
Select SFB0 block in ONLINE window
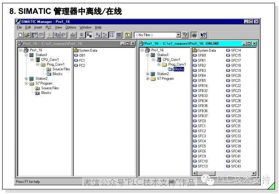[202, 55]
